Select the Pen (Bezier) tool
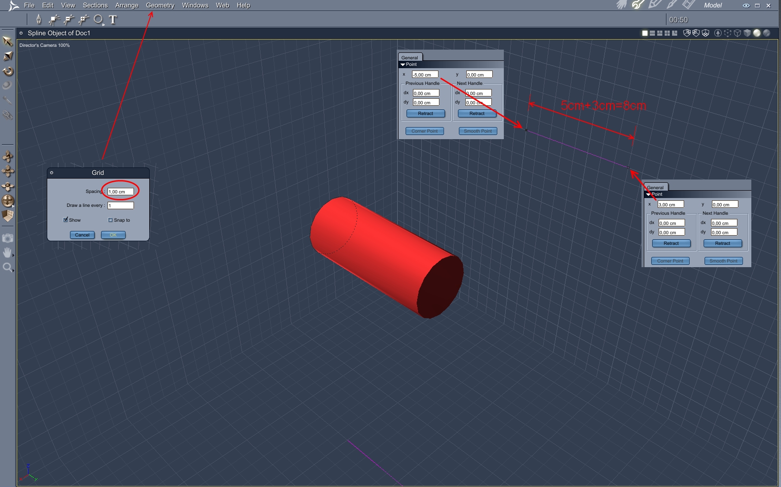Viewport: 781px width, 487px height. pos(38,19)
